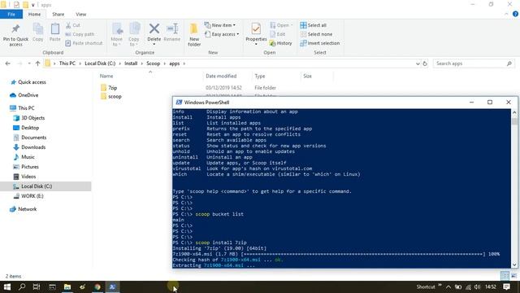
Task: Click Edit in the ribbon Open group
Action: 278,34
